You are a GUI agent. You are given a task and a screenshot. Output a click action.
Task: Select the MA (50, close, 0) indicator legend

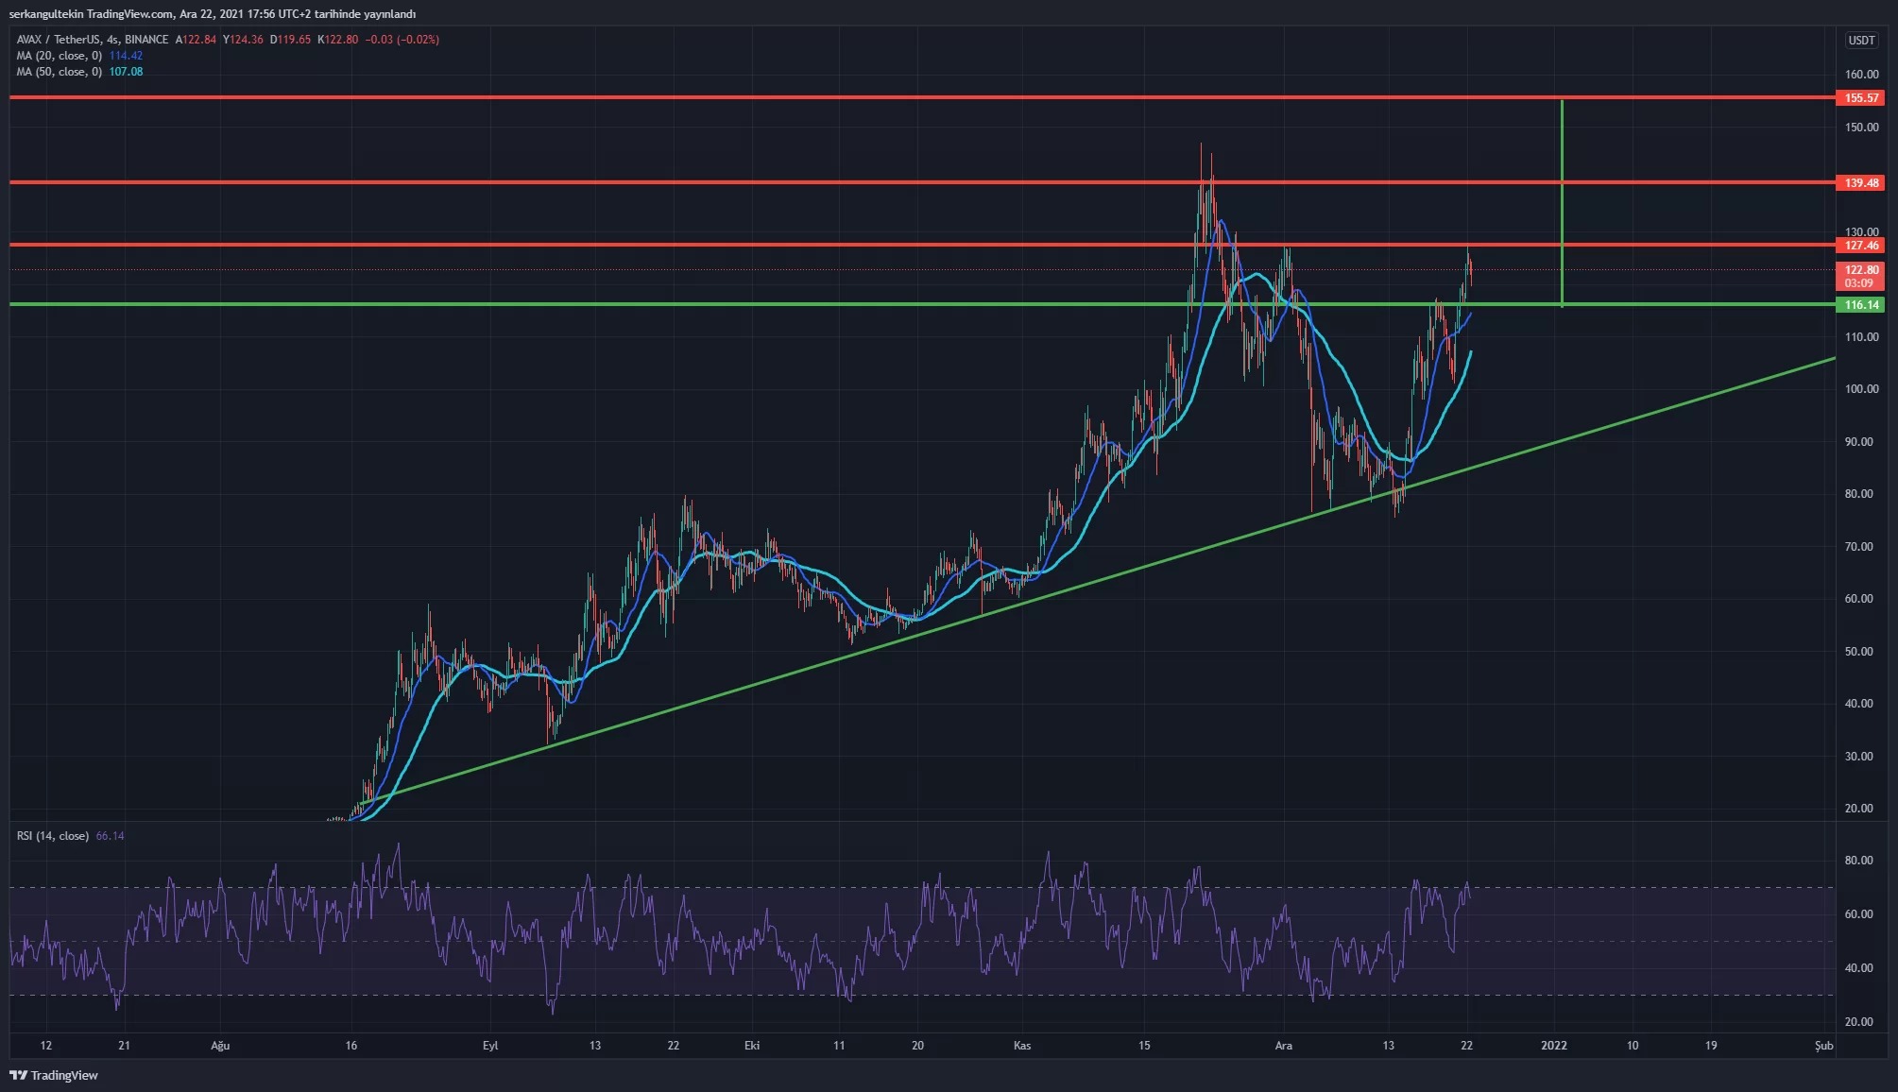59,72
